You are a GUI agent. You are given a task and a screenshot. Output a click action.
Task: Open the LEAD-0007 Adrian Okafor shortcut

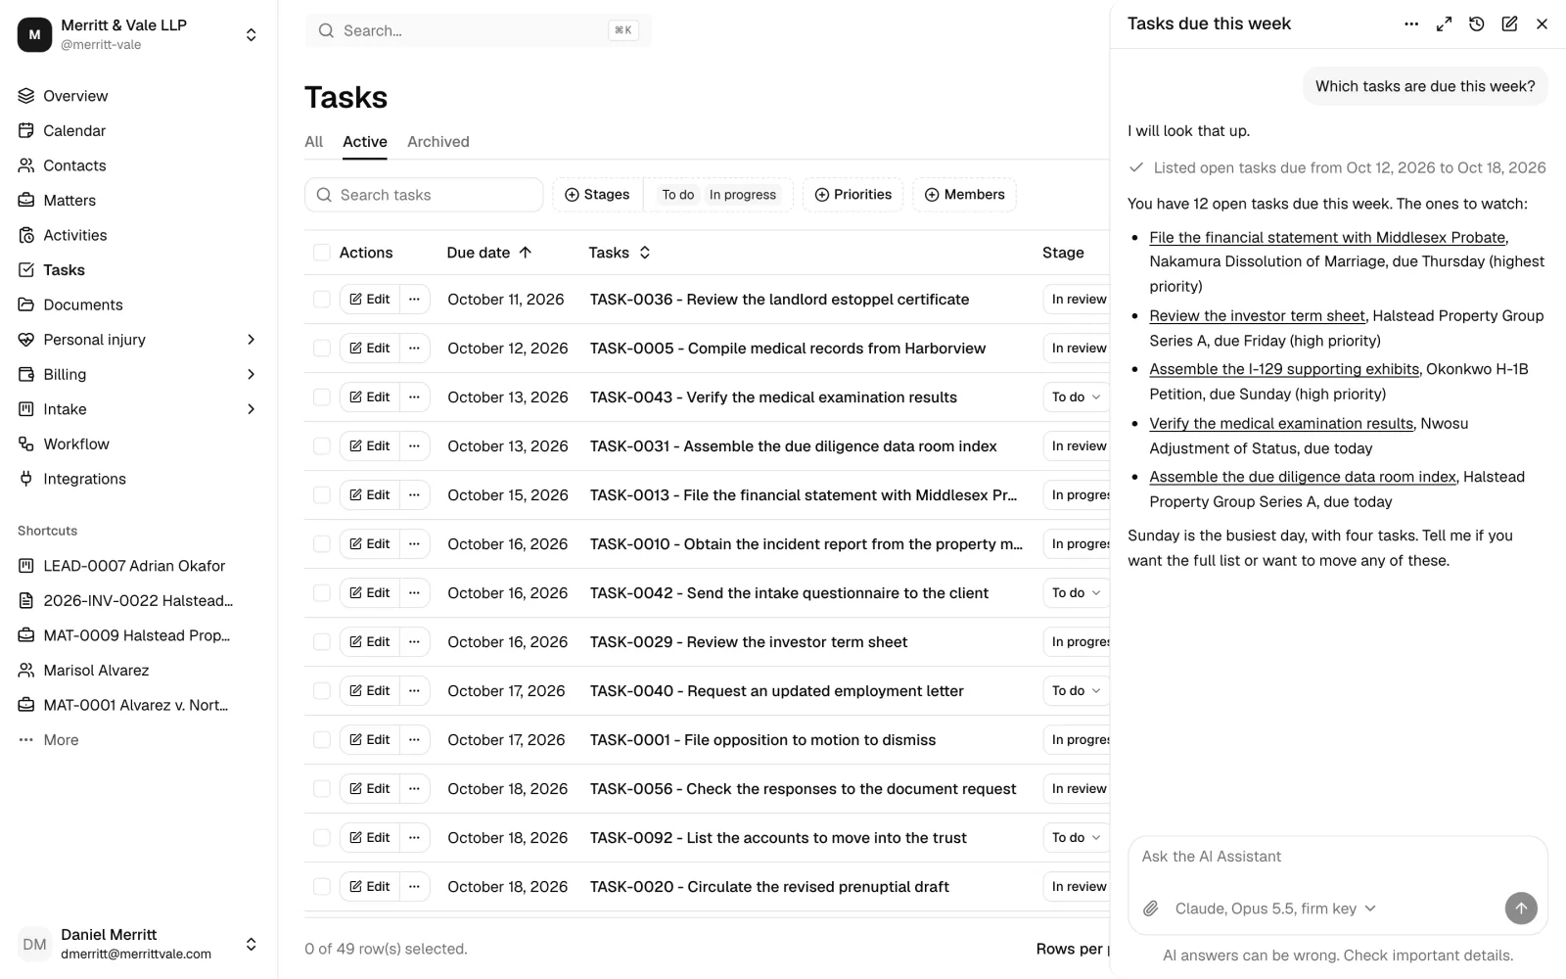point(138,566)
